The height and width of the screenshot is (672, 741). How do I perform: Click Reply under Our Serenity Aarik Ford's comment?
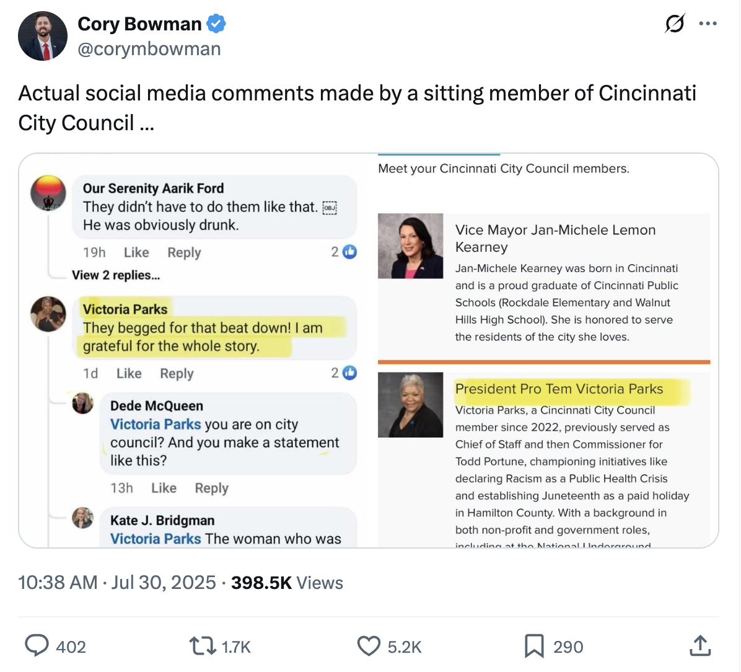pyautogui.click(x=184, y=253)
